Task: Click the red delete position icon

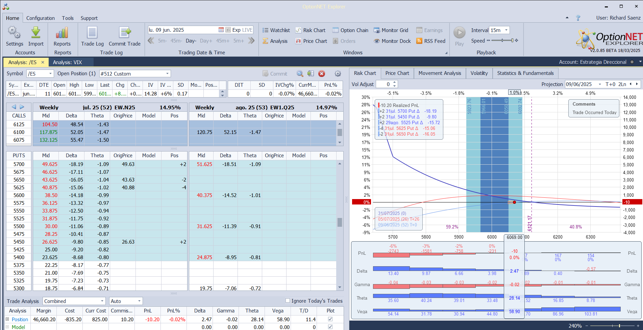Action: coord(322,74)
